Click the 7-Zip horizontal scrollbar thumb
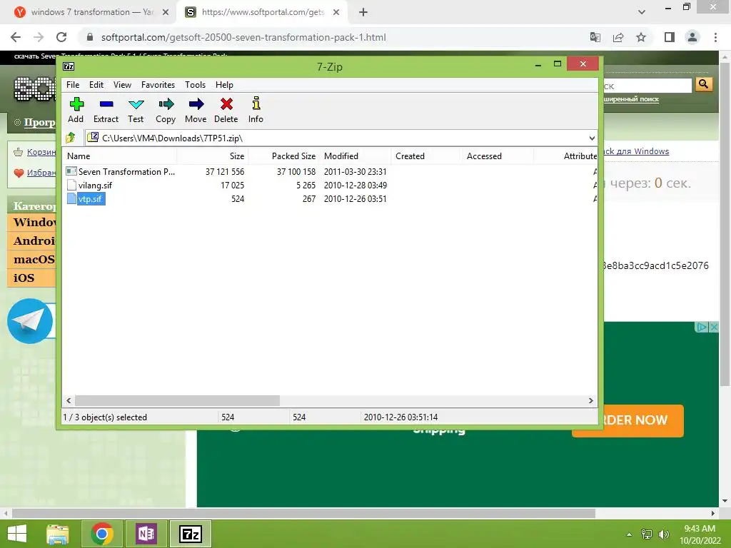Screen dimensions: 731x548 [x=178, y=401]
